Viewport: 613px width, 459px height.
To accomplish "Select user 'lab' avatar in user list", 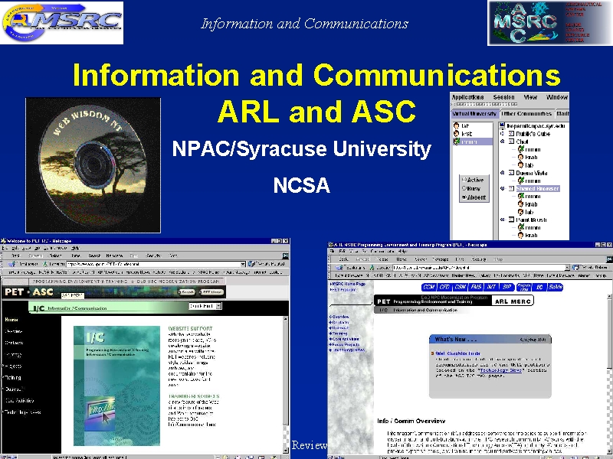I will point(456,125).
